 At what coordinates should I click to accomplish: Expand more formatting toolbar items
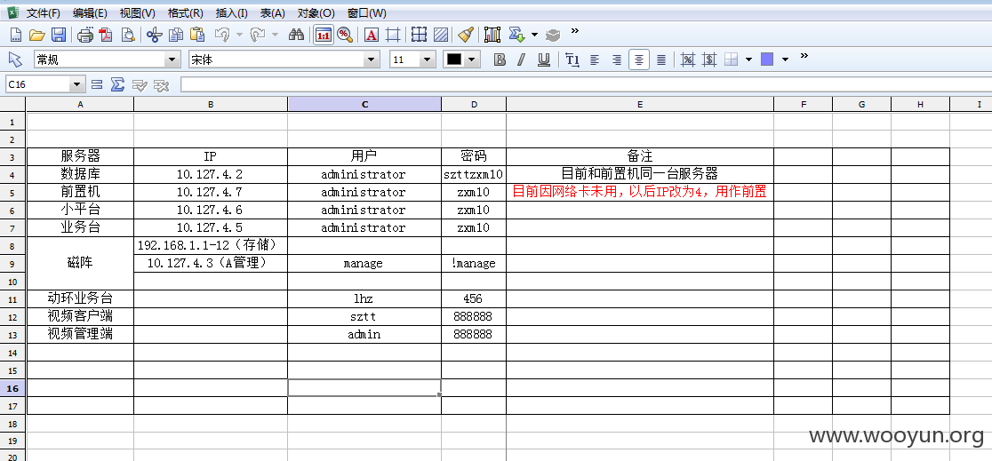point(804,56)
